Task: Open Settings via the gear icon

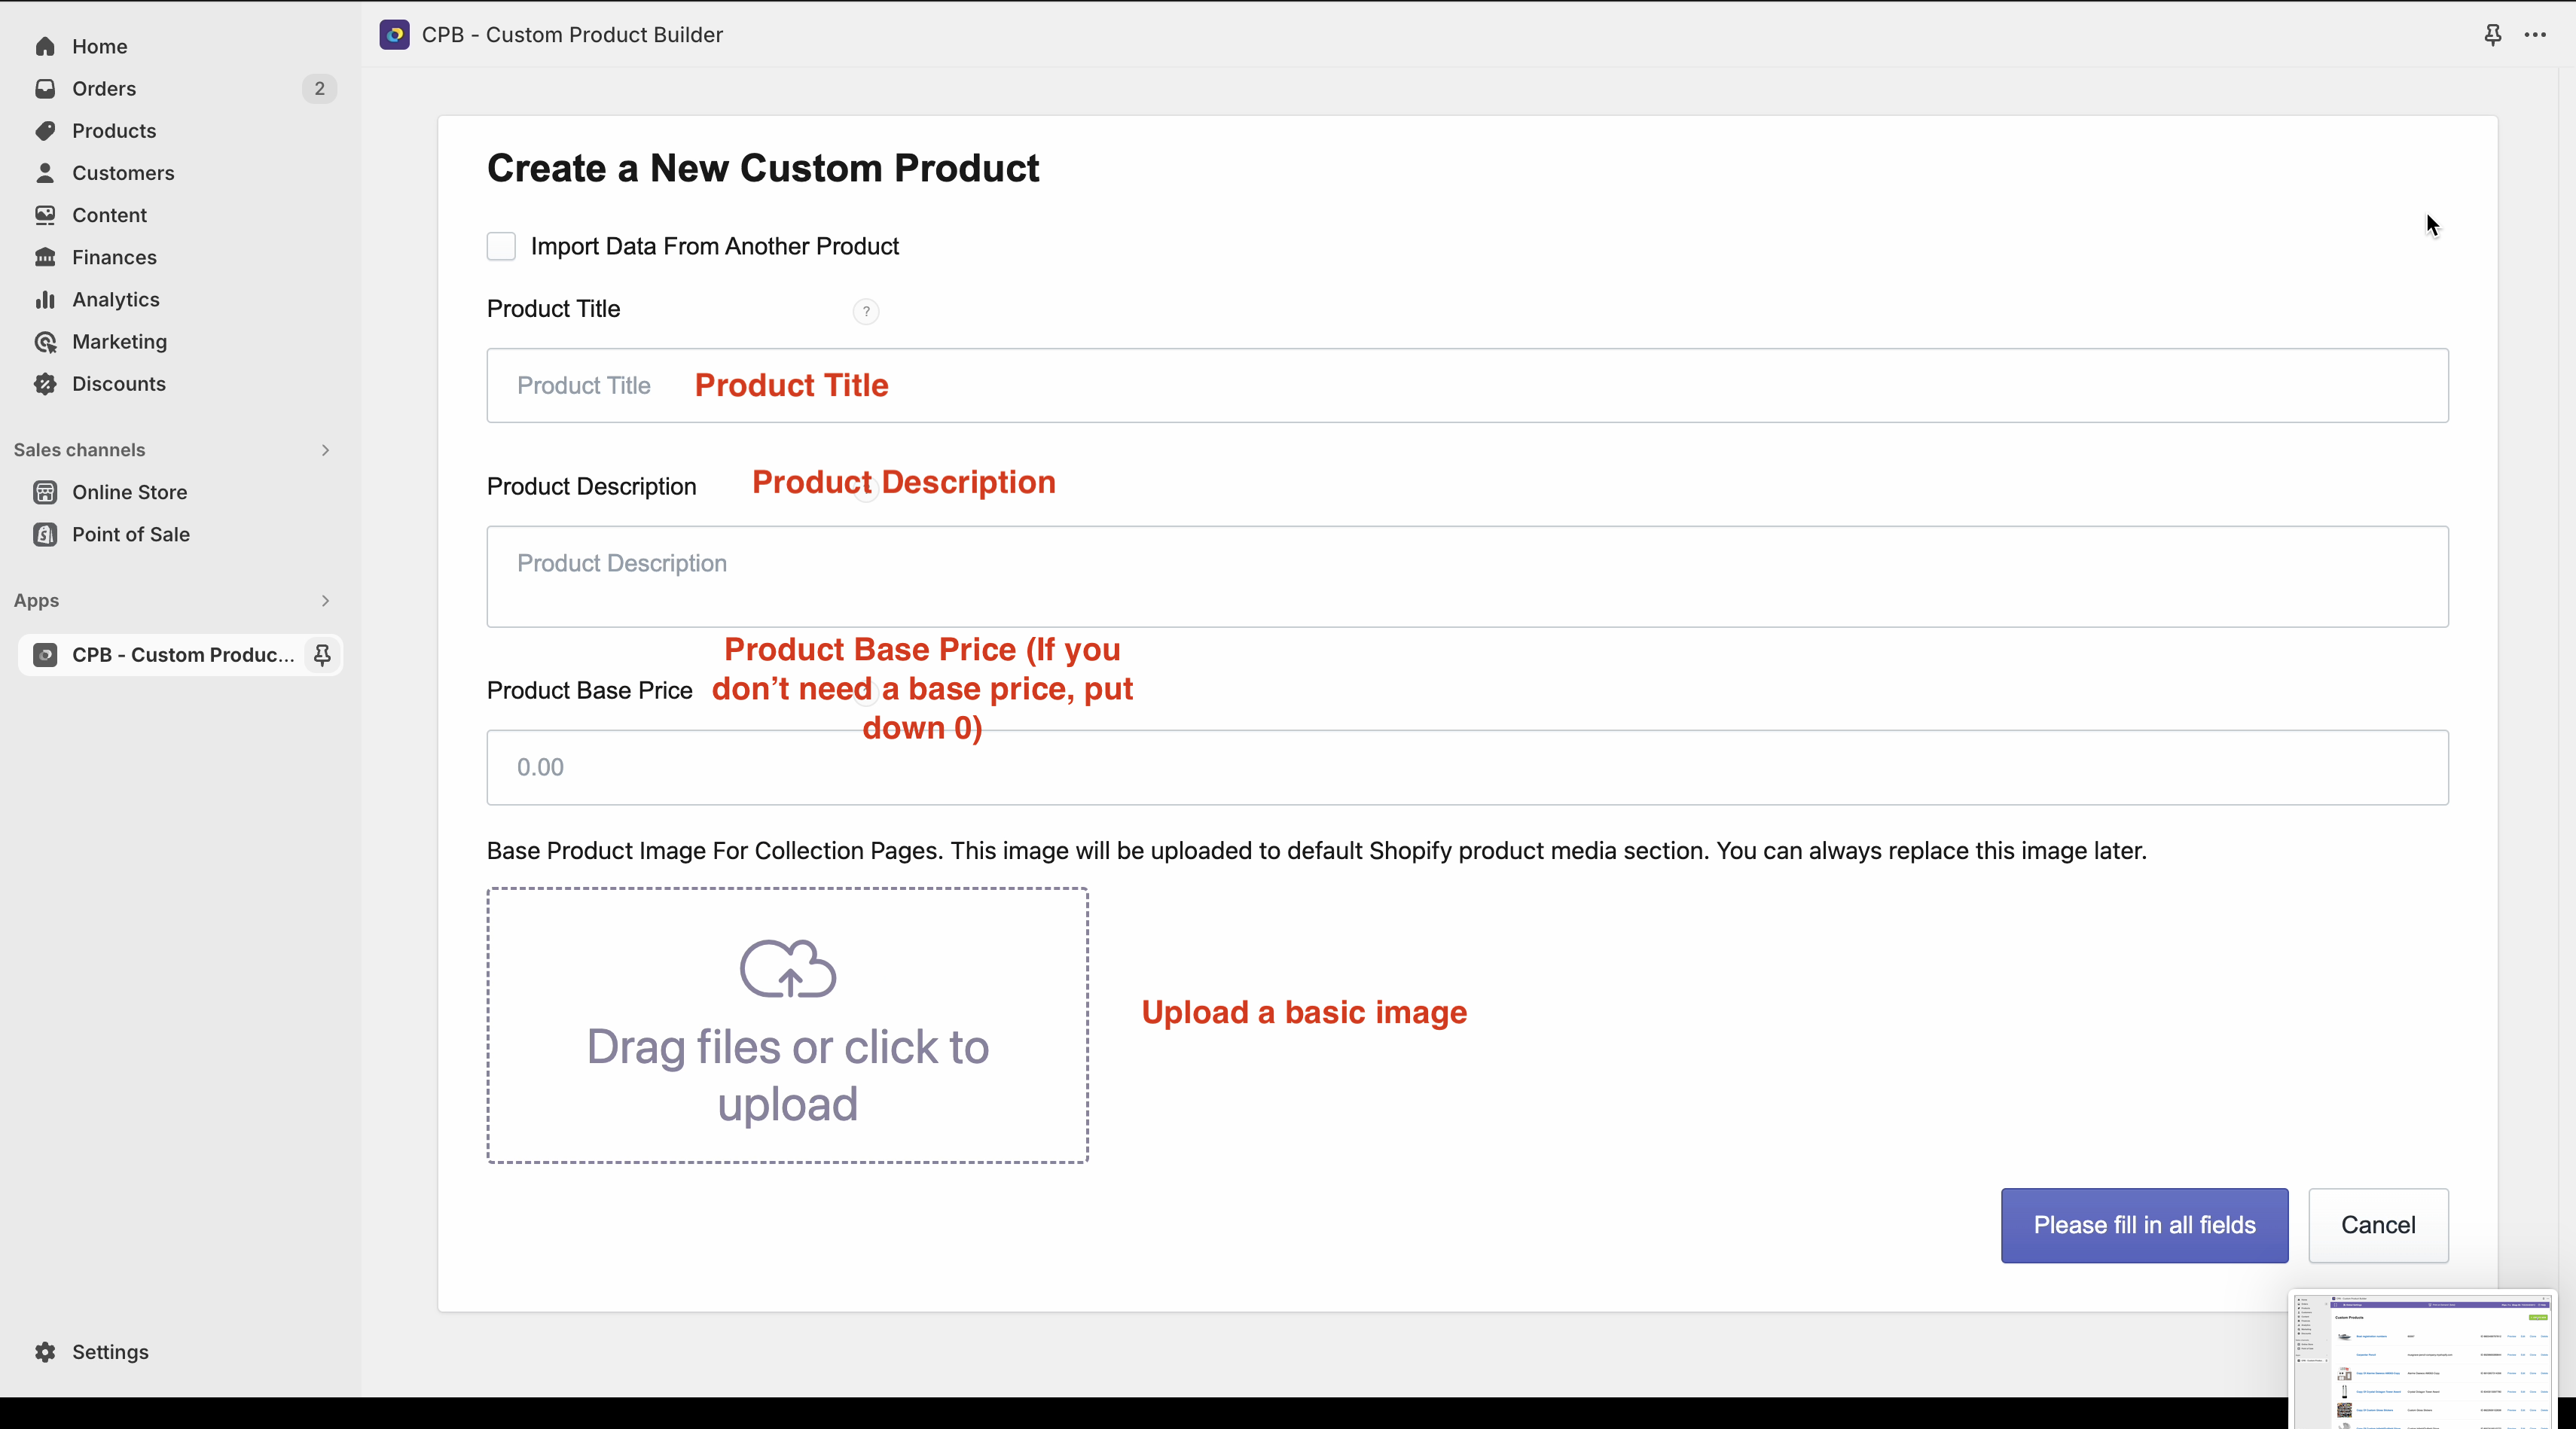Action: (x=45, y=1352)
